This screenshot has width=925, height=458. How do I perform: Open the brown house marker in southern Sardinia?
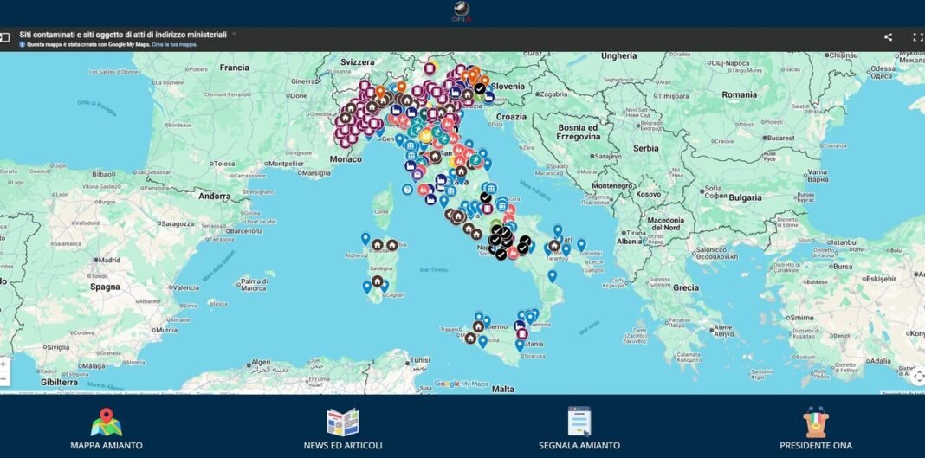pos(377,281)
